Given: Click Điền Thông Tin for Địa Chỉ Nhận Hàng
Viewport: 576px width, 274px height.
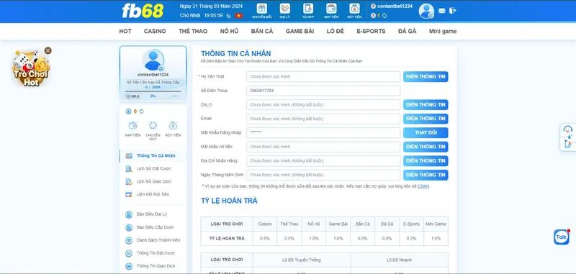Looking at the screenshot, I should coord(426,160).
